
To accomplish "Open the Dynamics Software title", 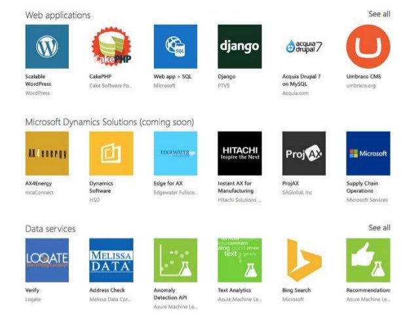I will point(101,187).
